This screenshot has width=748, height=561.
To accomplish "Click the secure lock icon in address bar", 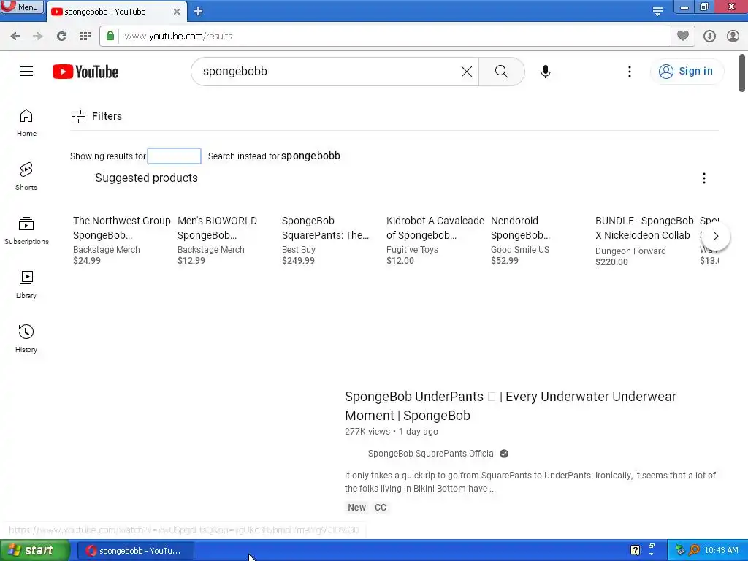I will 110,36.
